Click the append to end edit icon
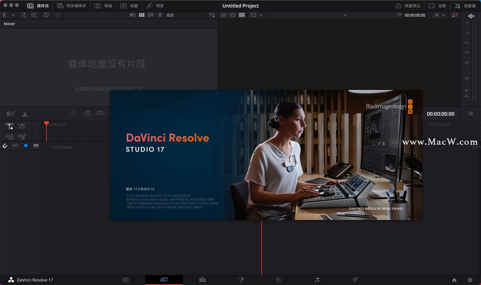Screen dimensions: 481x285 pos(87,114)
